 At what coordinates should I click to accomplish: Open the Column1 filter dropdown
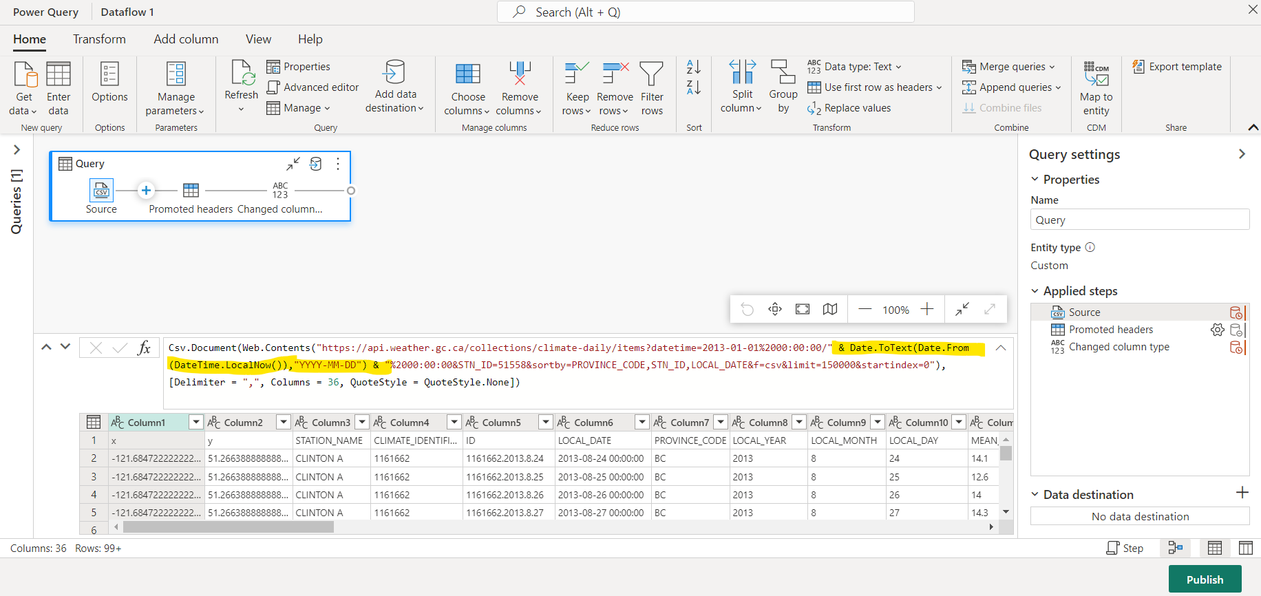click(x=196, y=423)
